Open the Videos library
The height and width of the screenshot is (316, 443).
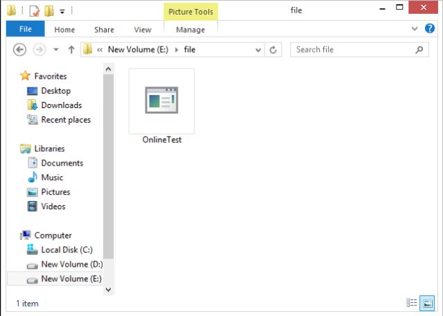tap(53, 207)
